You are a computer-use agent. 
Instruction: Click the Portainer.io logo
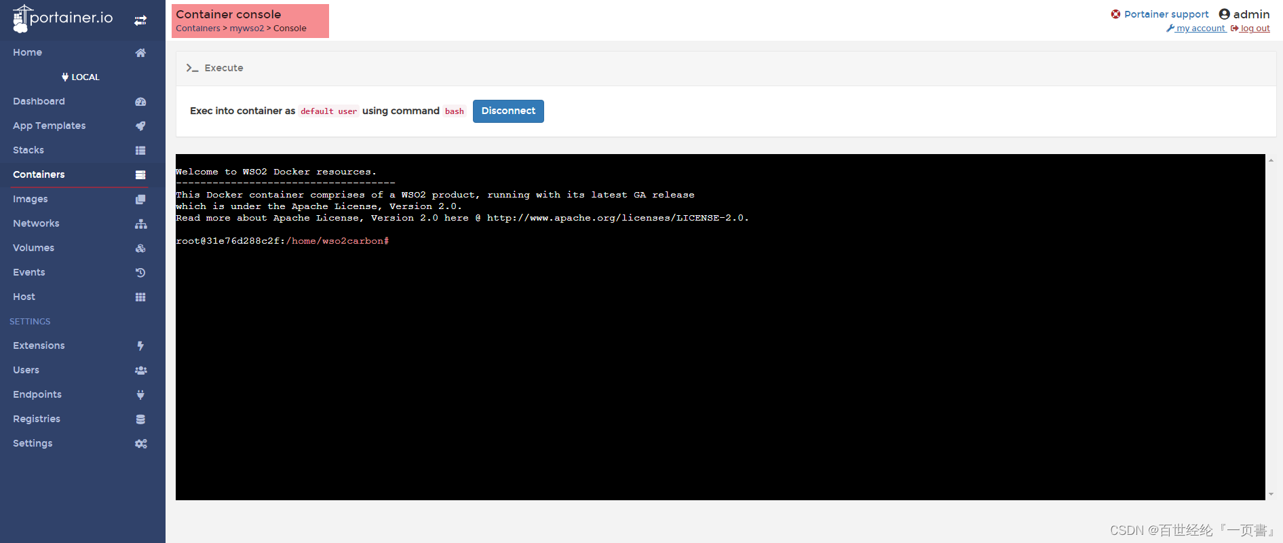[62, 19]
